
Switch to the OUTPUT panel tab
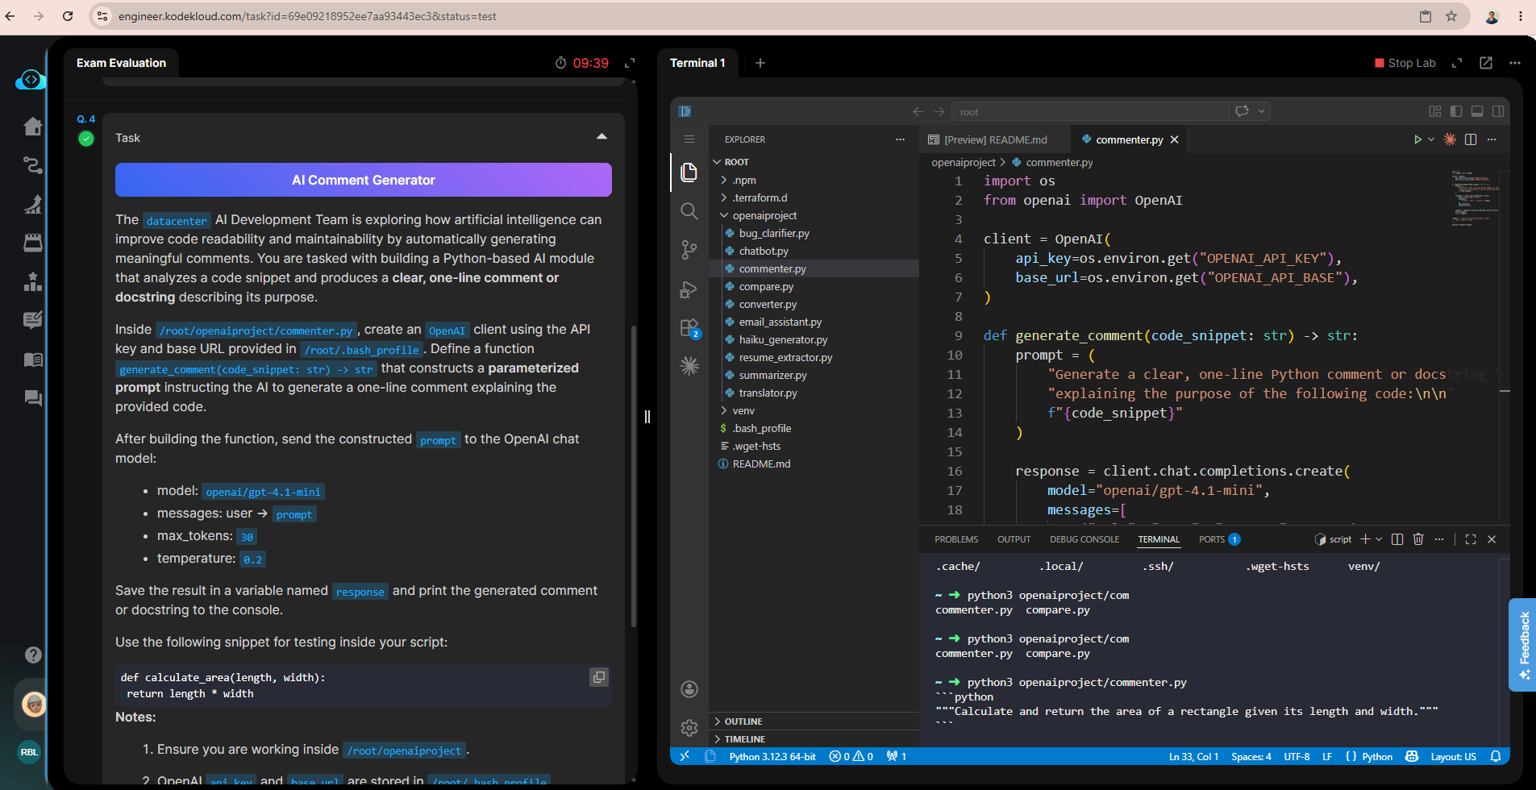1014,539
